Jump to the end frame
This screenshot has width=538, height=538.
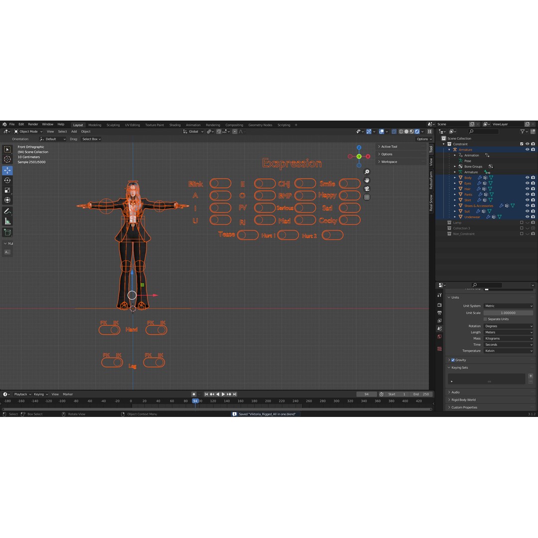point(235,394)
